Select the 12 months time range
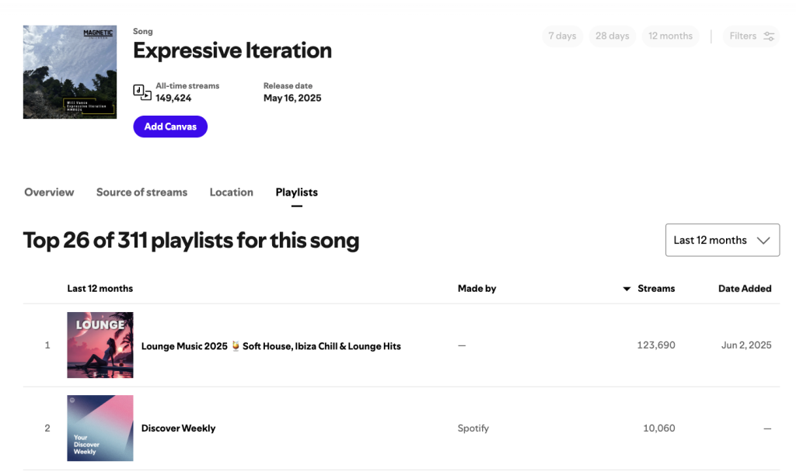This screenshot has height=475, width=796. coord(670,36)
